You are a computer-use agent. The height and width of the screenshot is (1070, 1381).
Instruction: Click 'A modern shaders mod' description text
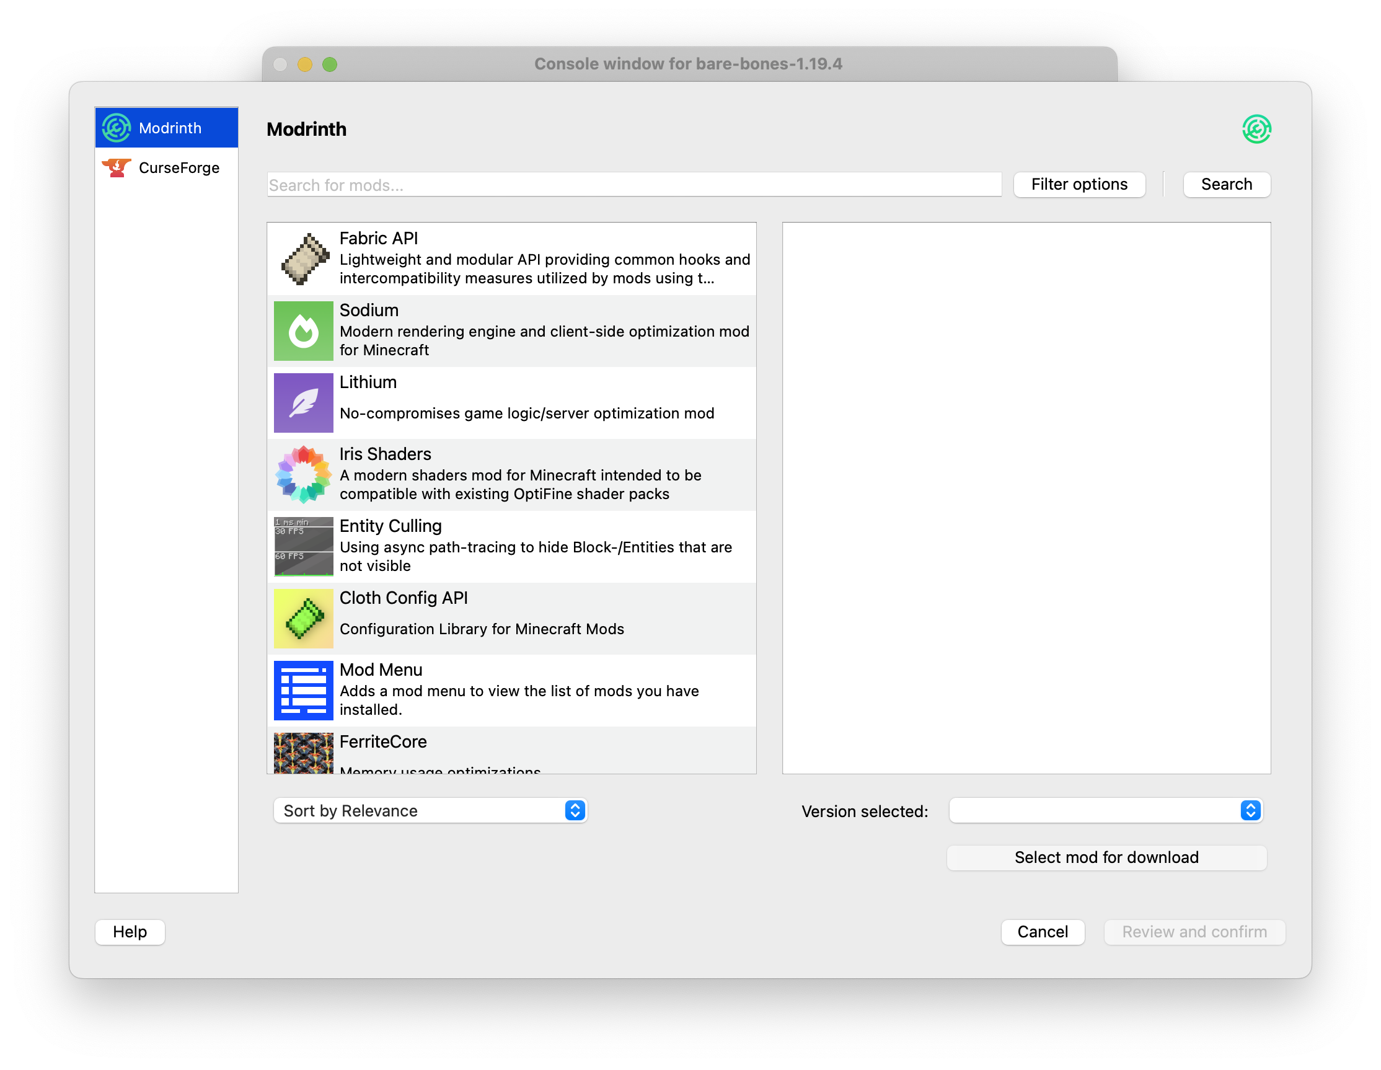click(521, 485)
